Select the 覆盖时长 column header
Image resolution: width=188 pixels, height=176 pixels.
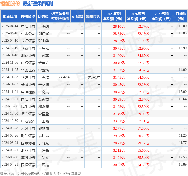pos(93,16)
